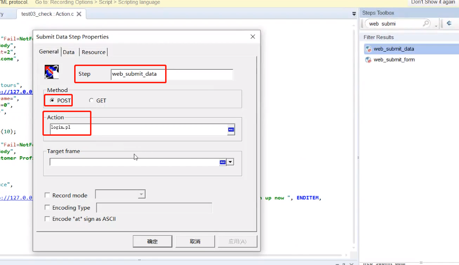Click the Steps Toolbox panel title

coord(378,13)
